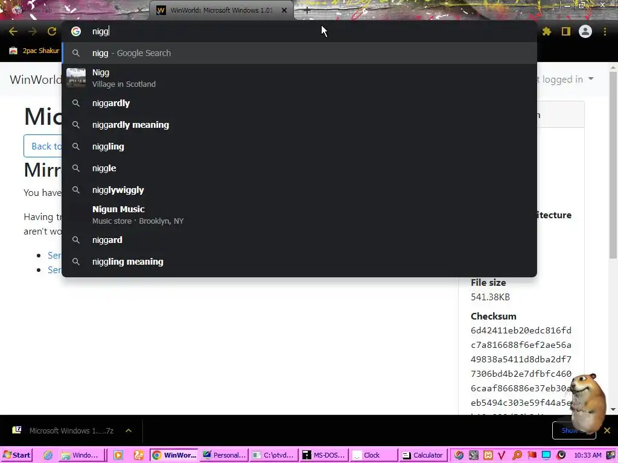Click the rightmost tray icon after the clock

611,455
